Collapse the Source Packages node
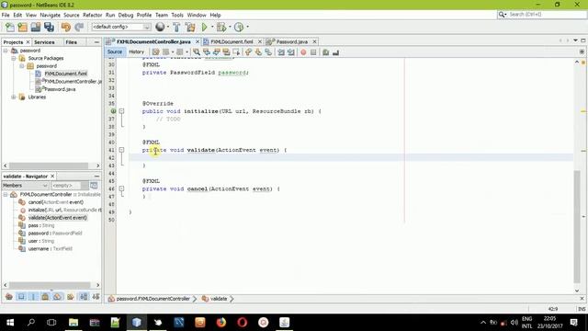The image size is (588, 331). pos(14,58)
